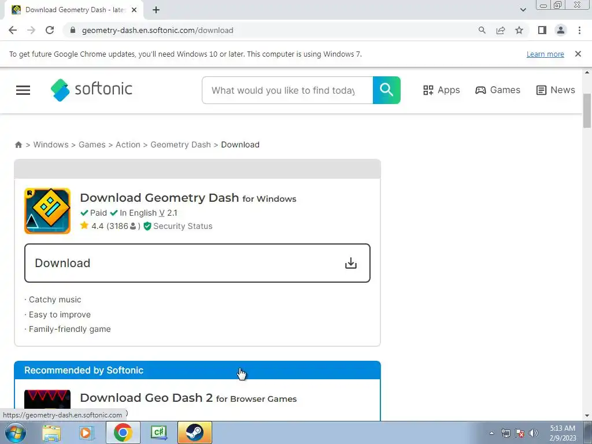Click the zoom magnifier icon in address bar
Image resolution: width=592 pixels, height=444 pixels.
(482, 30)
